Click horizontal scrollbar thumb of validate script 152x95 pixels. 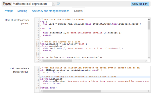[71, 91]
